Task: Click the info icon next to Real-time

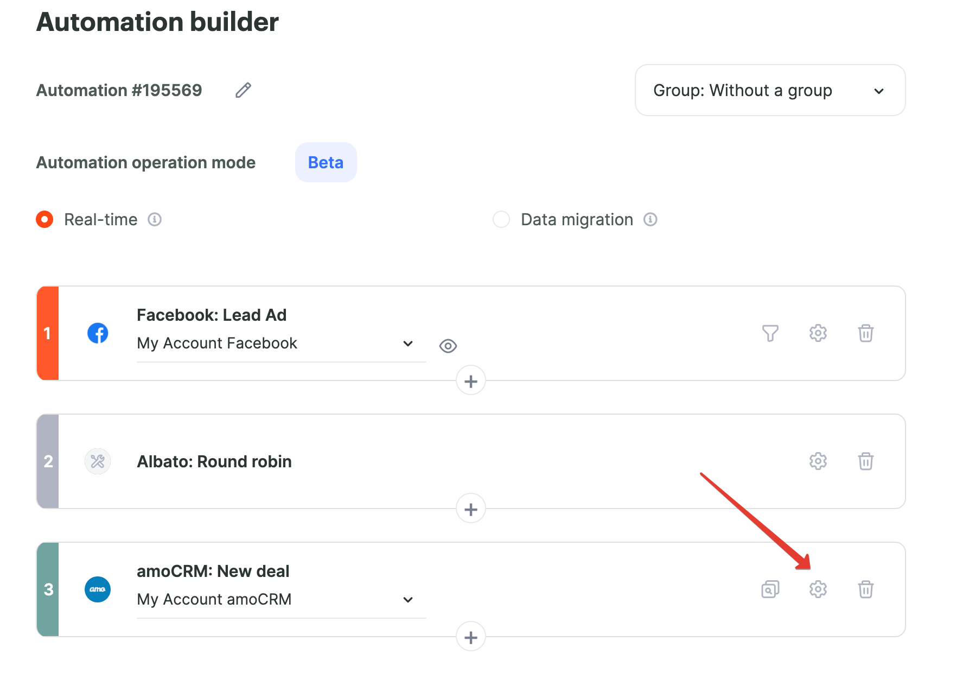Action: point(155,219)
